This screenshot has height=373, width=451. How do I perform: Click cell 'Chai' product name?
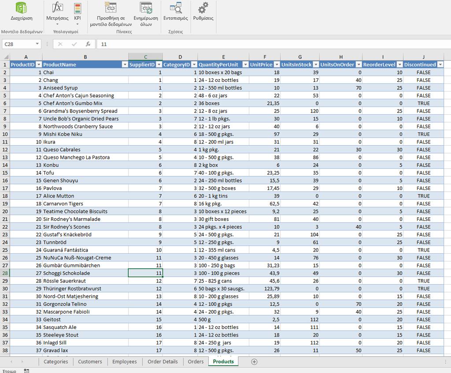(85, 73)
